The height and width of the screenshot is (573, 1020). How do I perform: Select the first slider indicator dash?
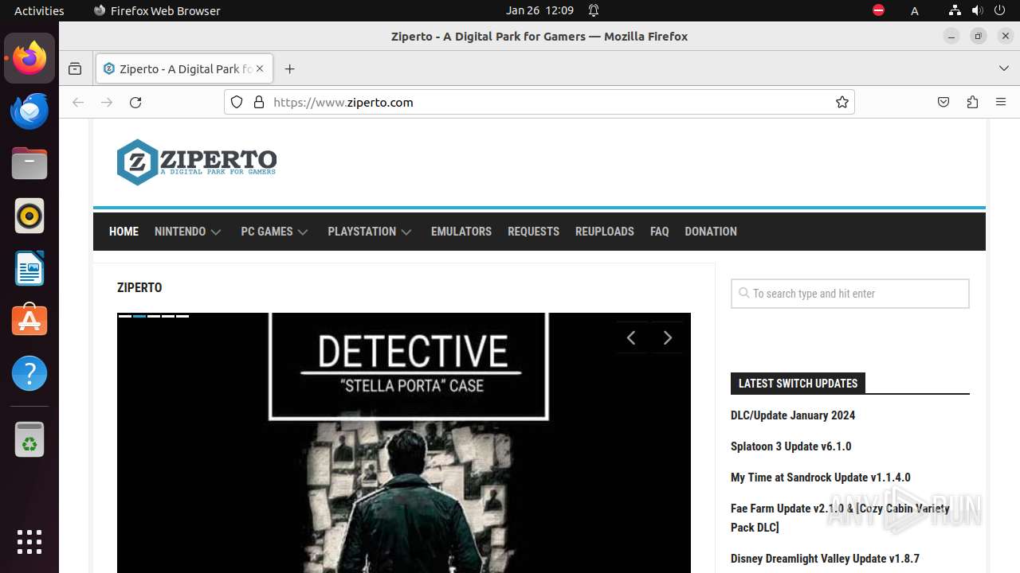tap(125, 316)
